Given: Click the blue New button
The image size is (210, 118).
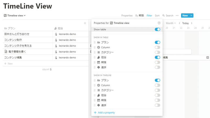Looking at the screenshot, I should [185, 15].
